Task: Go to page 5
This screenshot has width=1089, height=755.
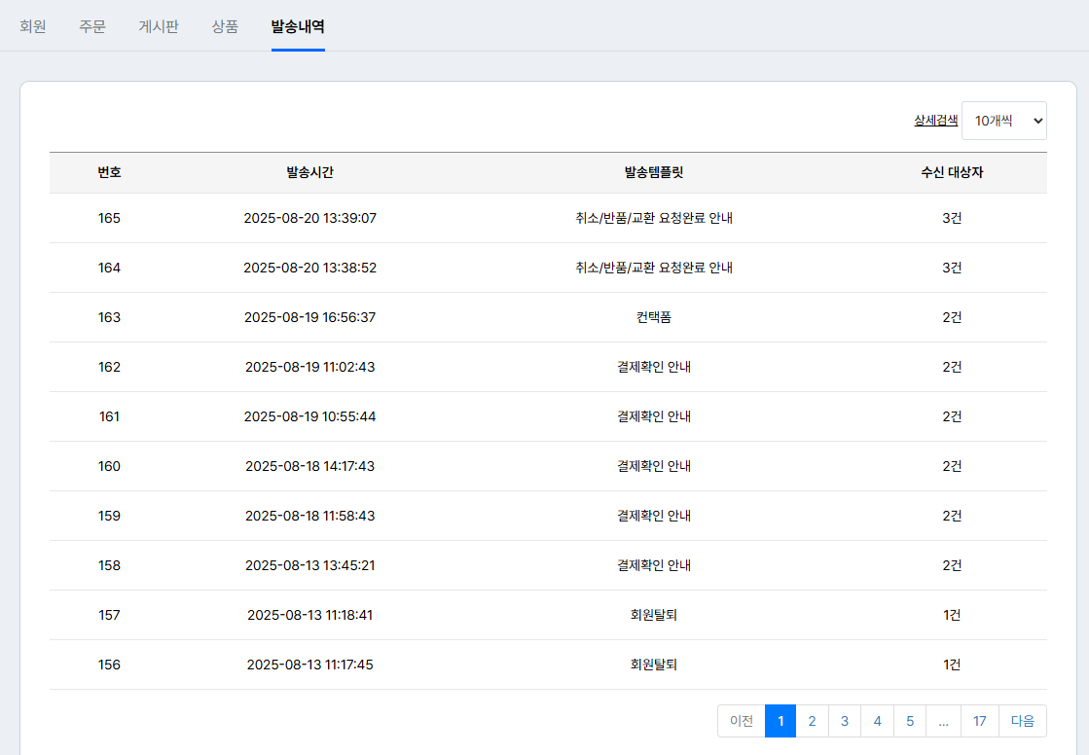Action: (x=910, y=721)
